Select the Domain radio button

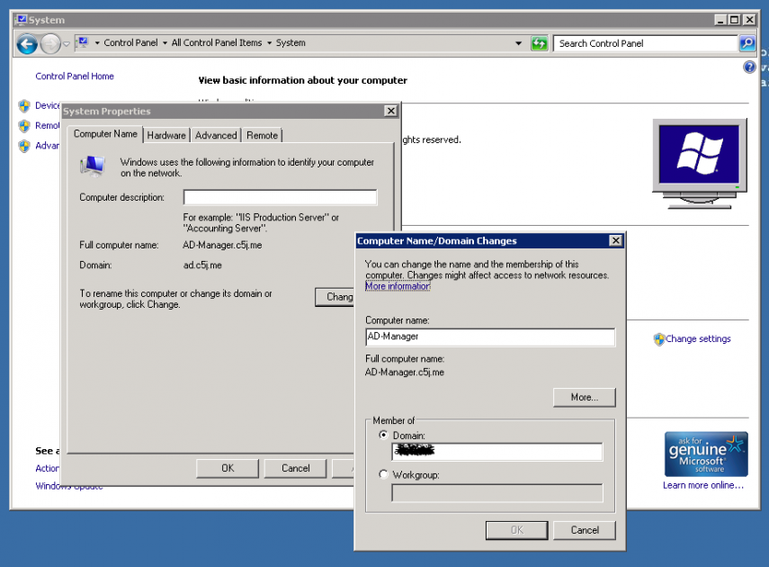coord(384,436)
